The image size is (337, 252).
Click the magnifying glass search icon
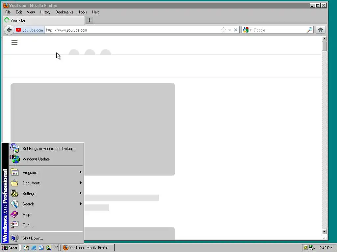coord(309,30)
